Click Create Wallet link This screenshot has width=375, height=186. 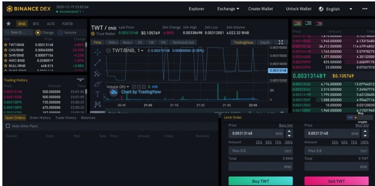click(x=260, y=9)
